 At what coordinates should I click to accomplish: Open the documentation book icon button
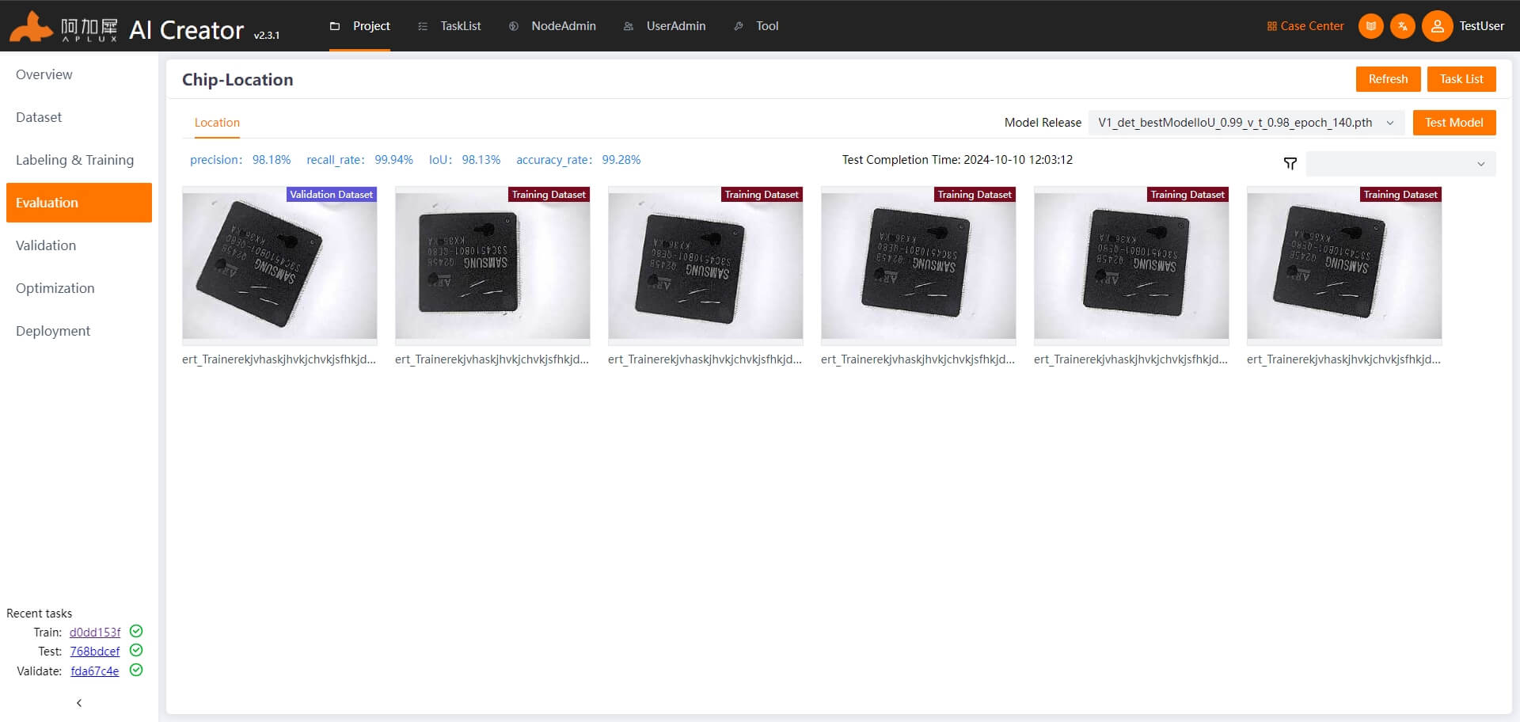coord(1371,26)
